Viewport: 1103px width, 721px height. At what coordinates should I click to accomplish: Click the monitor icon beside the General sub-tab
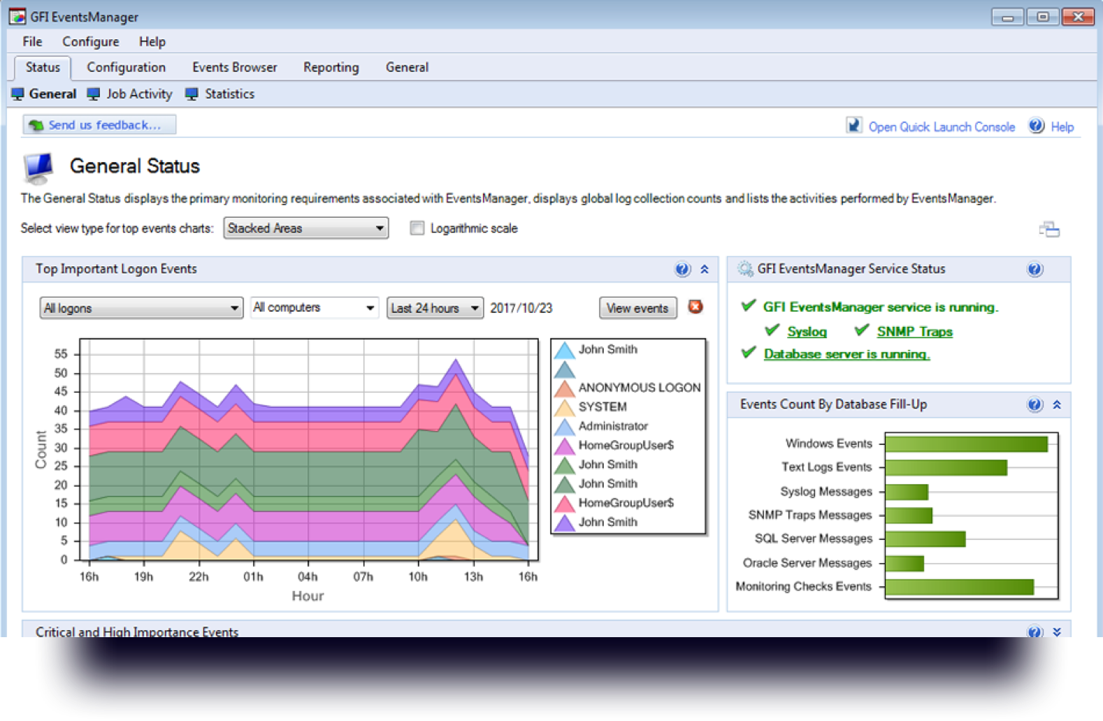tap(17, 94)
